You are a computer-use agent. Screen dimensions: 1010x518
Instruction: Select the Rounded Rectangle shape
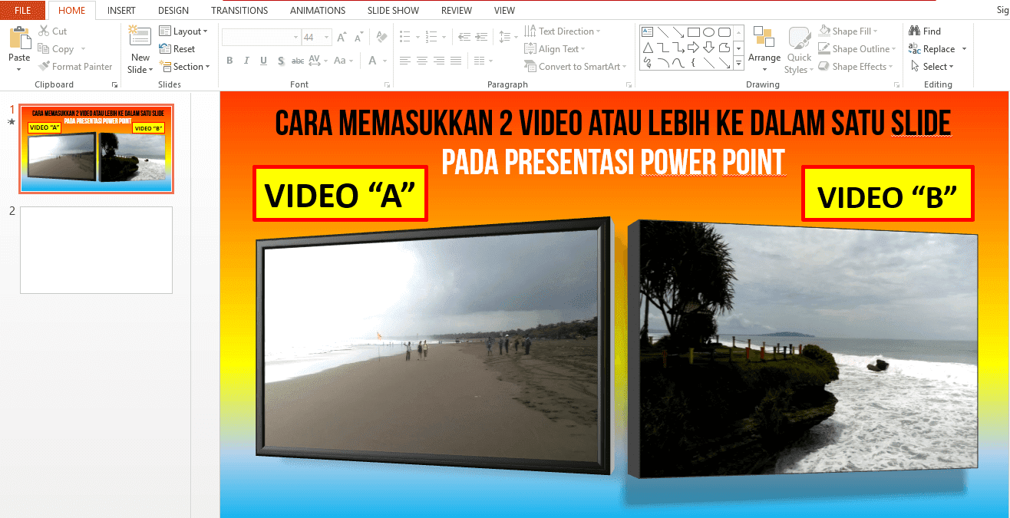pos(724,32)
